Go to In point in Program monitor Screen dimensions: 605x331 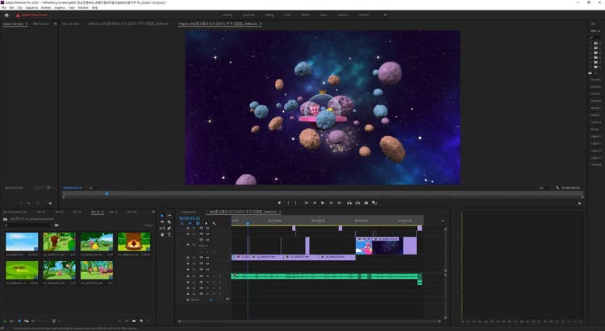pos(306,203)
